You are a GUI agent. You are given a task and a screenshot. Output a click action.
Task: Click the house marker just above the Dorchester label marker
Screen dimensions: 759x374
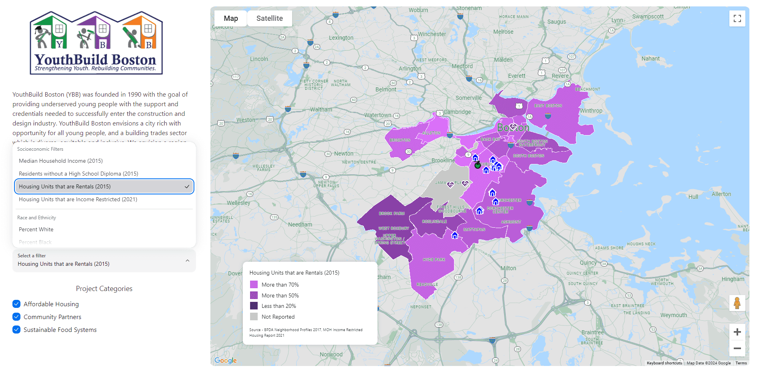coord(493,193)
